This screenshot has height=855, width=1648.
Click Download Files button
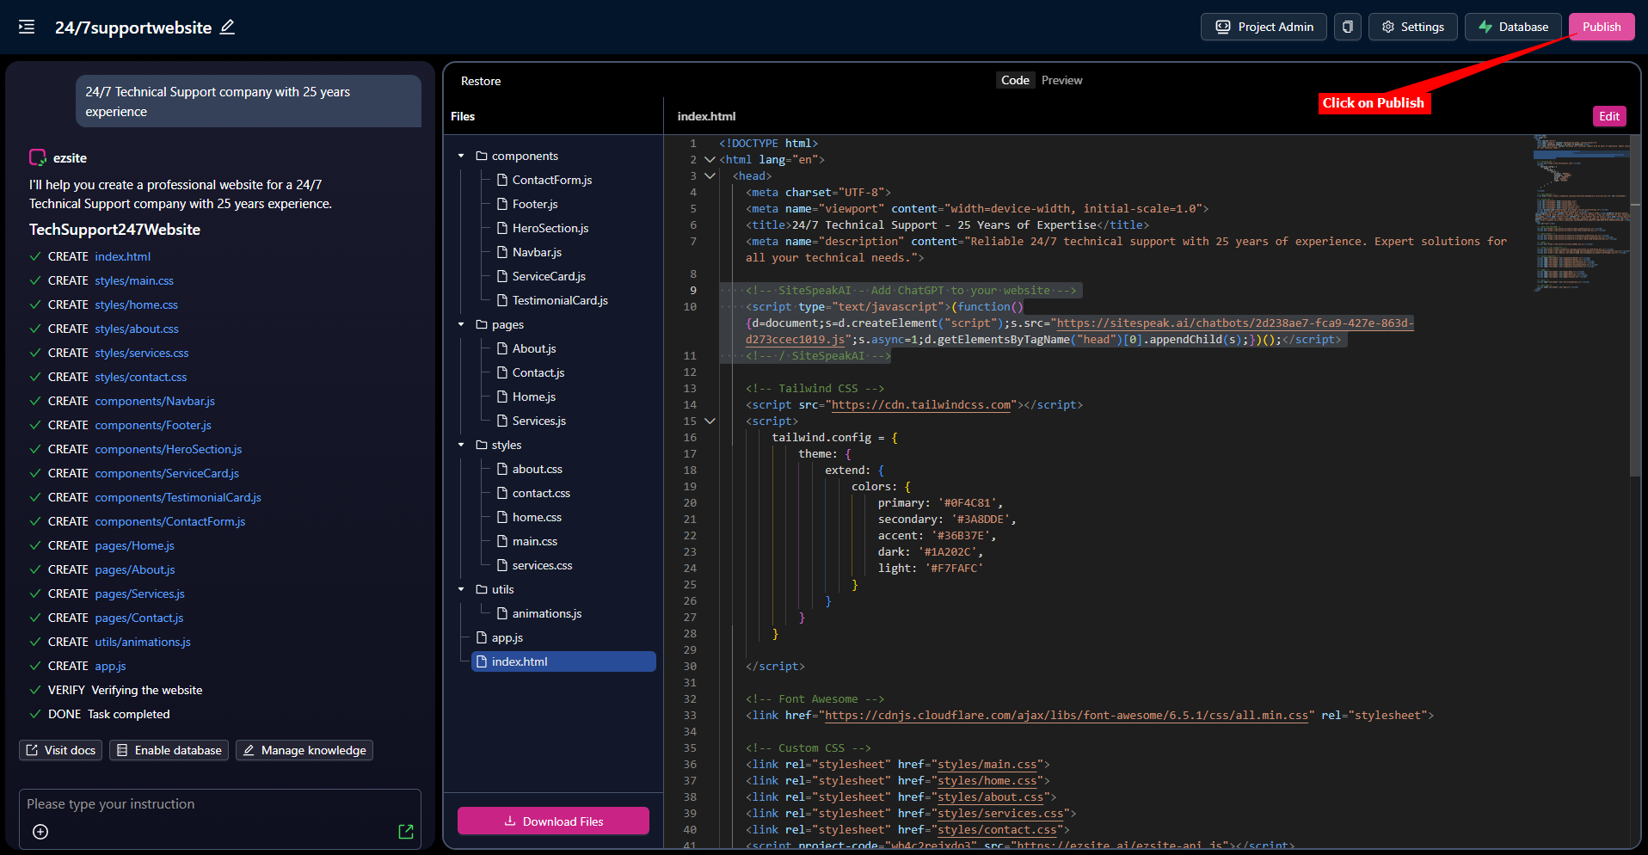[553, 821]
